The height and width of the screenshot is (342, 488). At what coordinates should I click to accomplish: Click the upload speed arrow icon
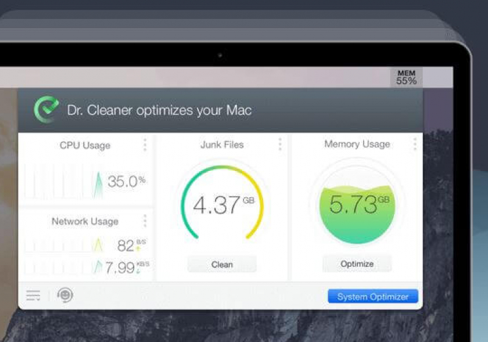(x=139, y=249)
